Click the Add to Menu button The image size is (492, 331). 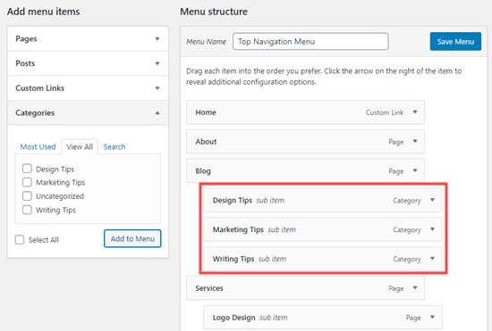pos(132,239)
